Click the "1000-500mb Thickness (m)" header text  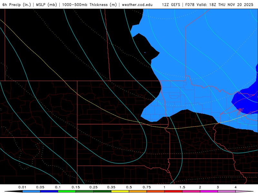click(x=90, y=5)
